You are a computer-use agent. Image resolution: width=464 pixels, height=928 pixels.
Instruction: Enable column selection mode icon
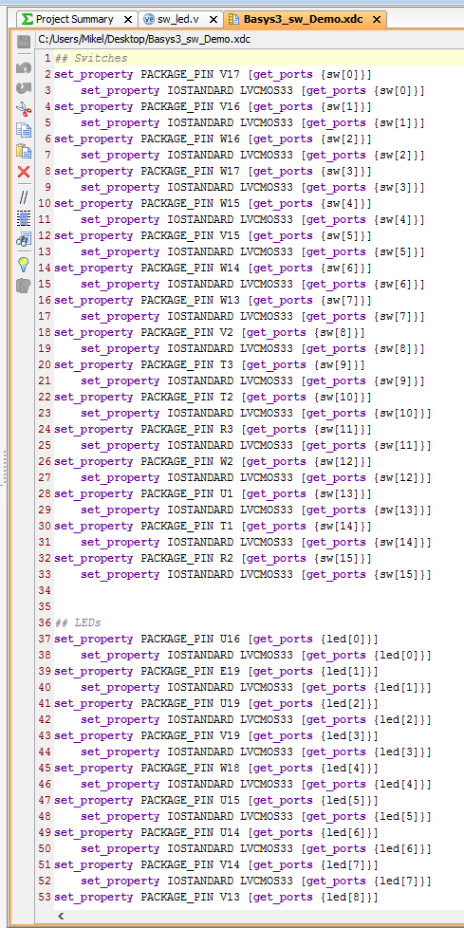click(23, 218)
